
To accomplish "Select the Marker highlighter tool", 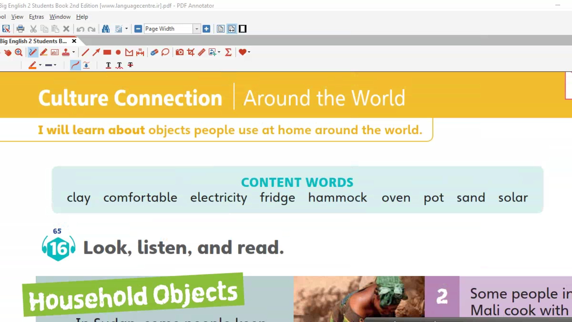I will tap(44, 52).
